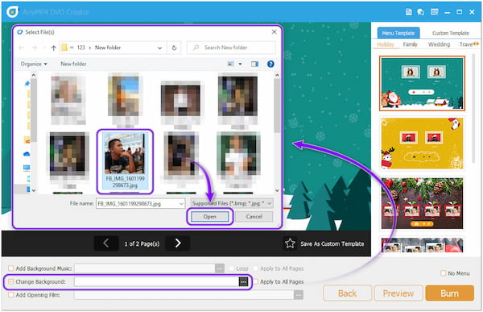Click the orange Burn button
Viewport: 483px width, 312px height.
click(x=449, y=293)
